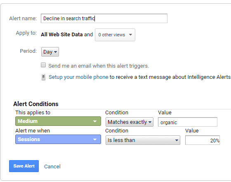
Task: Click the 'Alert Conditions' heading
Action: [x=36, y=104]
